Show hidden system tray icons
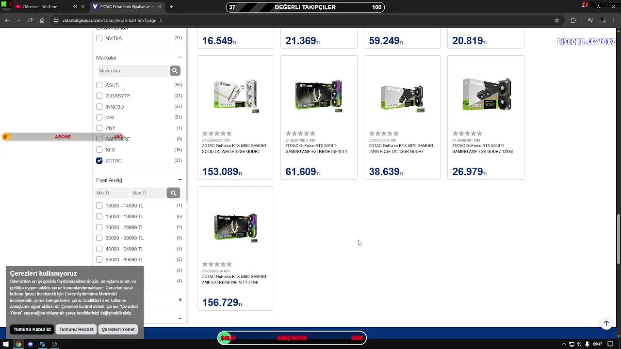The image size is (621, 349). click(x=564, y=344)
